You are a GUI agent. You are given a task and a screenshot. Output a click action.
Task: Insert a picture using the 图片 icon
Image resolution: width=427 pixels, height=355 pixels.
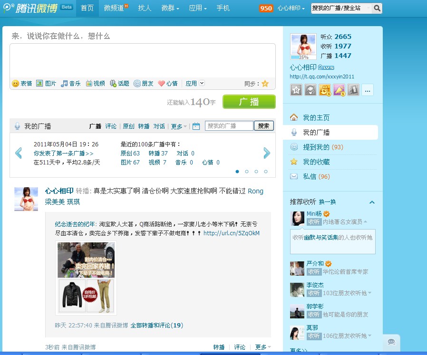tap(46, 84)
